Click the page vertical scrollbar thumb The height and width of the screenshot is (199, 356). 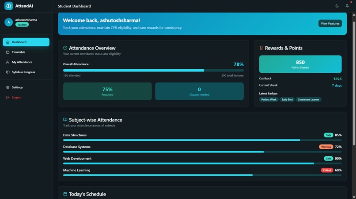pyautogui.click(x=354, y=83)
